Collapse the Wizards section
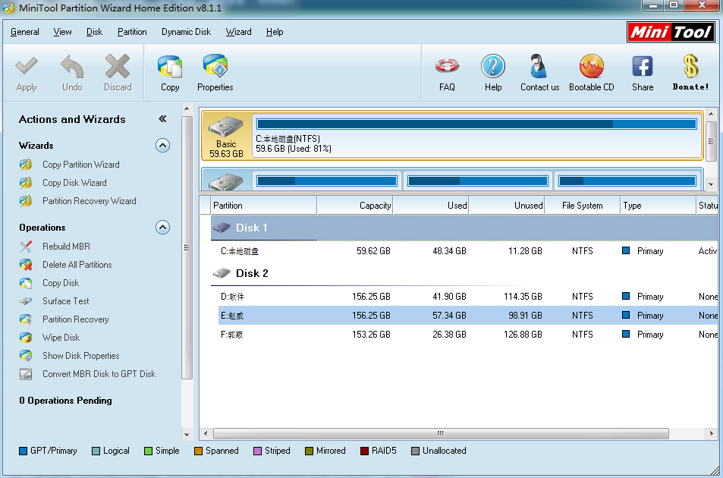 click(x=162, y=146)
